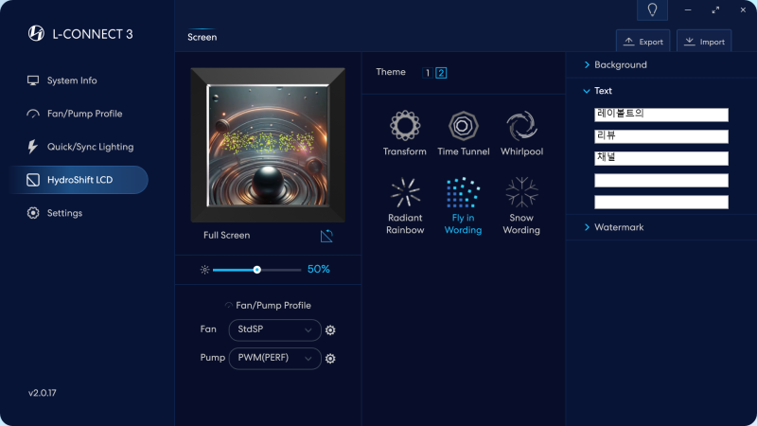Click the 50% brightness value

[x=319, y=270]
